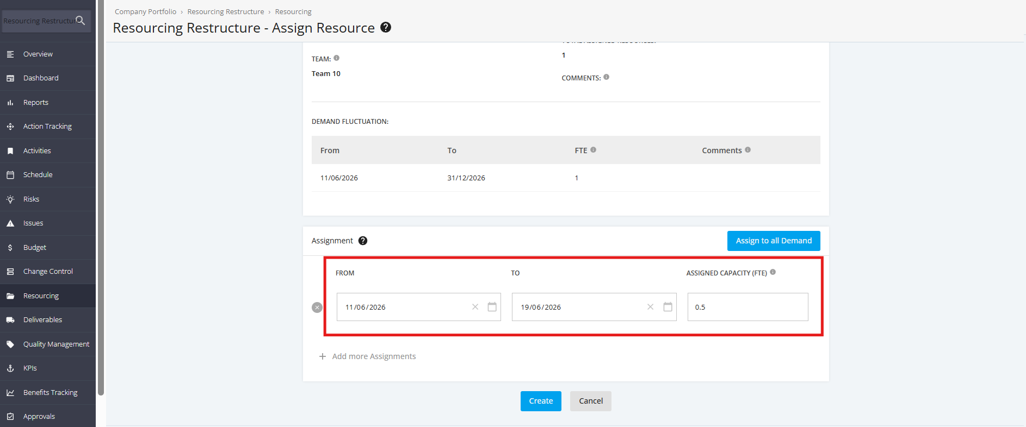Click info icon next to TEAM label

[x=337, y=58]
